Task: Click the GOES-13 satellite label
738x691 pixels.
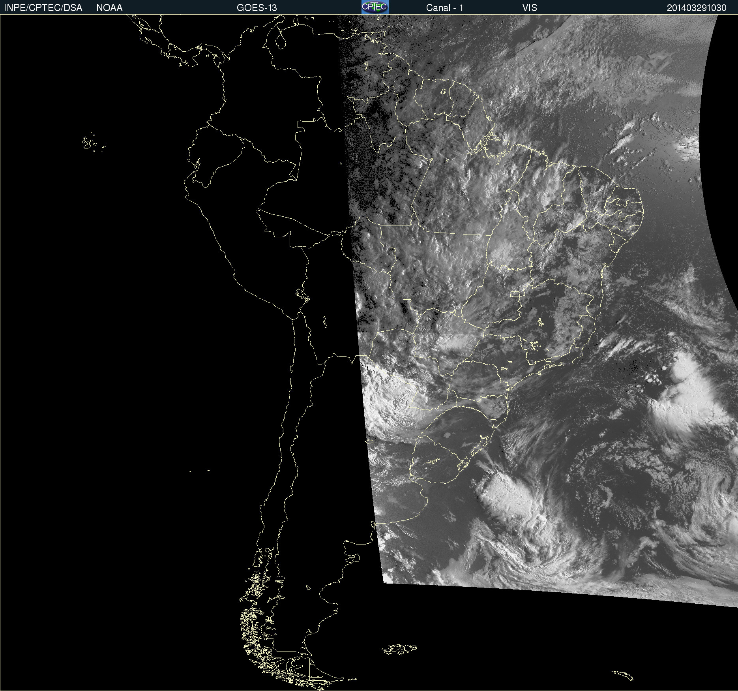Action: (257, 8)
